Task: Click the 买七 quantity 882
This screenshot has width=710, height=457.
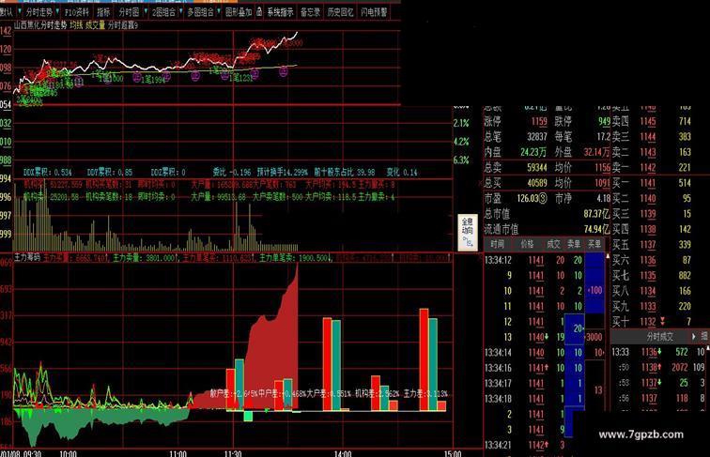Action: click(685, 276)
